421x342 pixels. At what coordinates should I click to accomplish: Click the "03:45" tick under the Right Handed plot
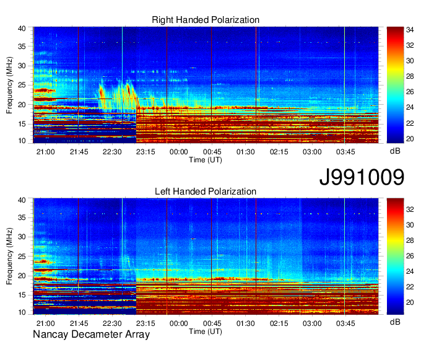[345, 152]
